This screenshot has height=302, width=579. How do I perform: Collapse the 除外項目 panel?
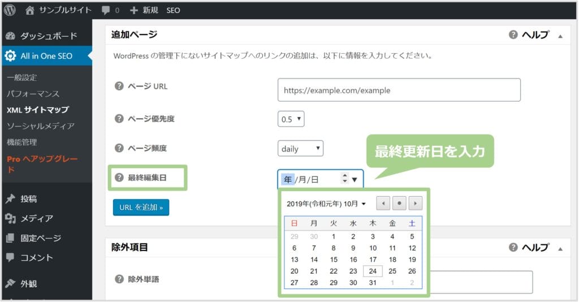560,249
